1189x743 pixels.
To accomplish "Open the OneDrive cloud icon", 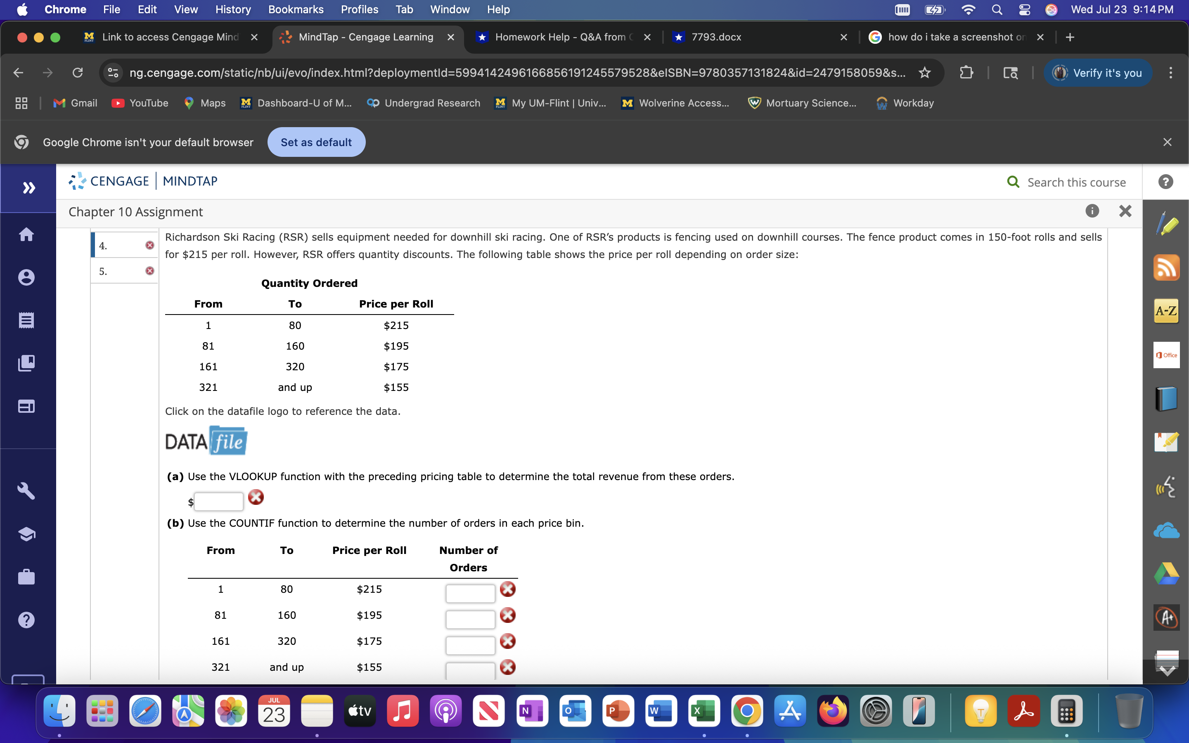I will 1167,530.
